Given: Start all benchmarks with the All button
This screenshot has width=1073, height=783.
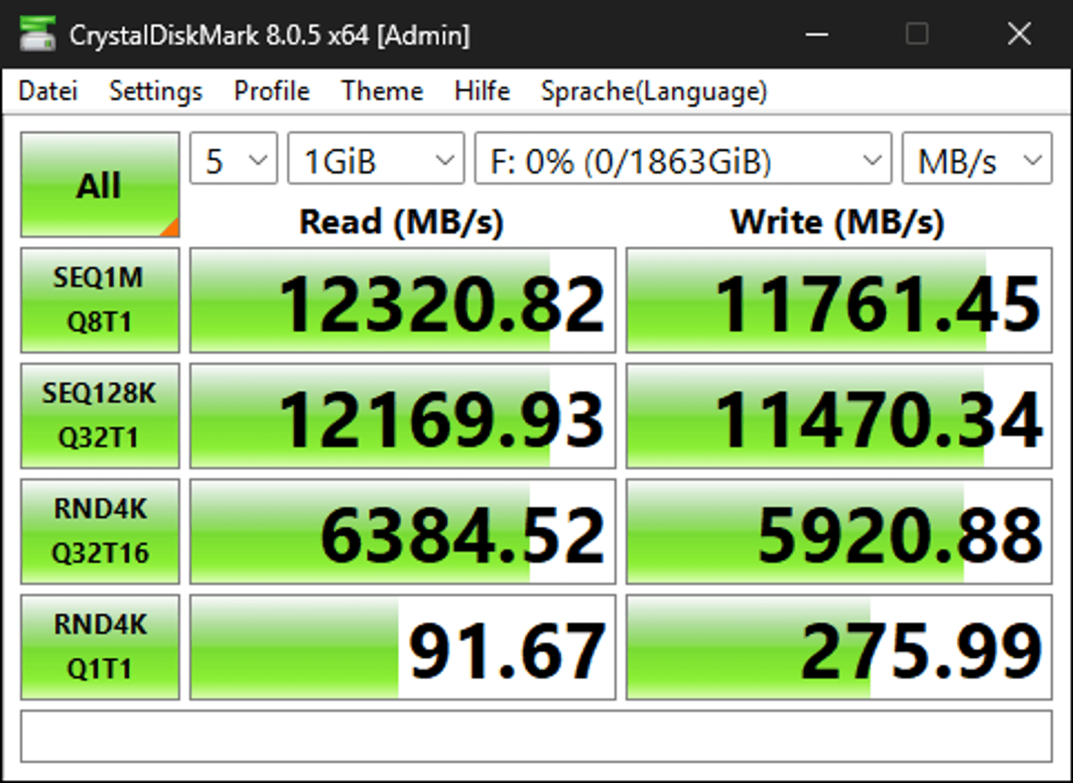Looking at the screenshot, I should 100,185.
